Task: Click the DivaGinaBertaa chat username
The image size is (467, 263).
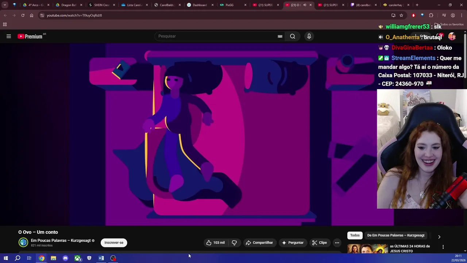Action: coord(412,47)
